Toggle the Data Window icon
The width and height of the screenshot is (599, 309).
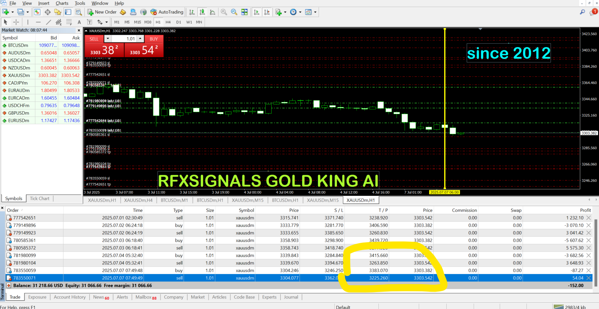[x=48, y=12]
